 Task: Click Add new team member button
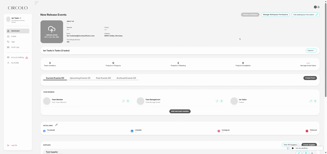point(180,111)
